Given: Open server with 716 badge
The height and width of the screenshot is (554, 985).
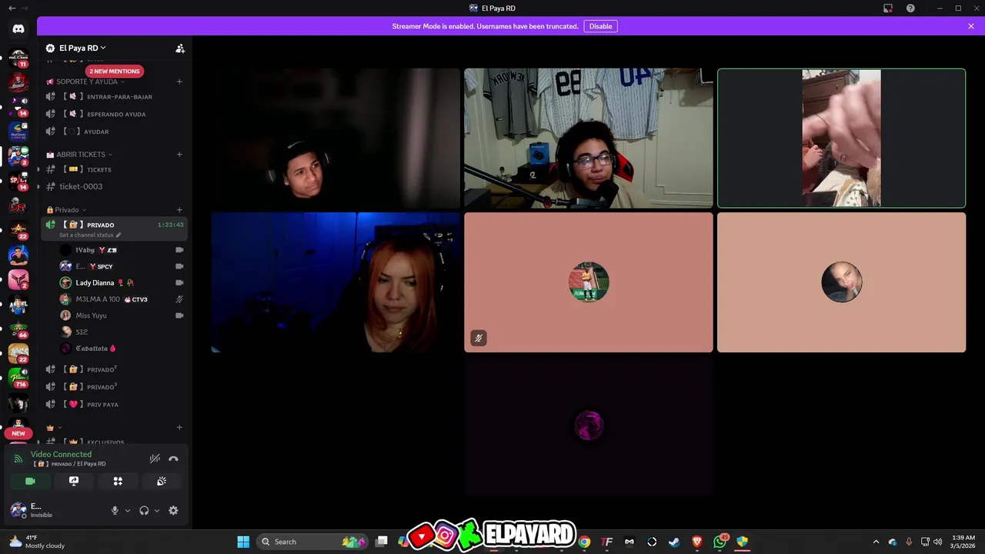Looking at the screenshot, I should coord(18,378).
